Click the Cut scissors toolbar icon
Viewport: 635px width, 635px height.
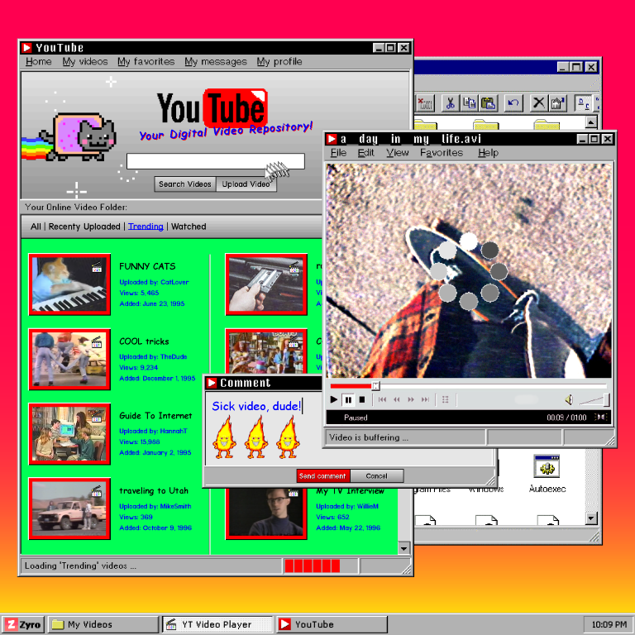[x=450, y=103]
